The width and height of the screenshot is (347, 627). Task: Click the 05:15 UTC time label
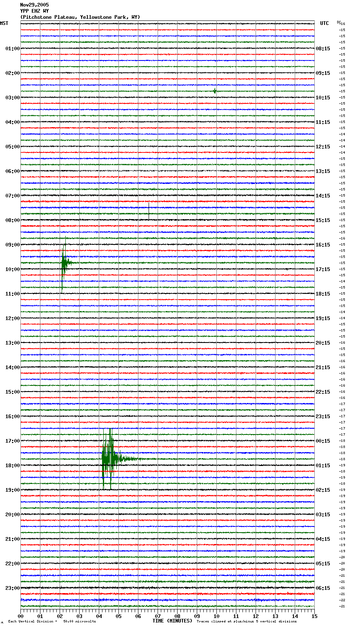click(x=323, y=564)
